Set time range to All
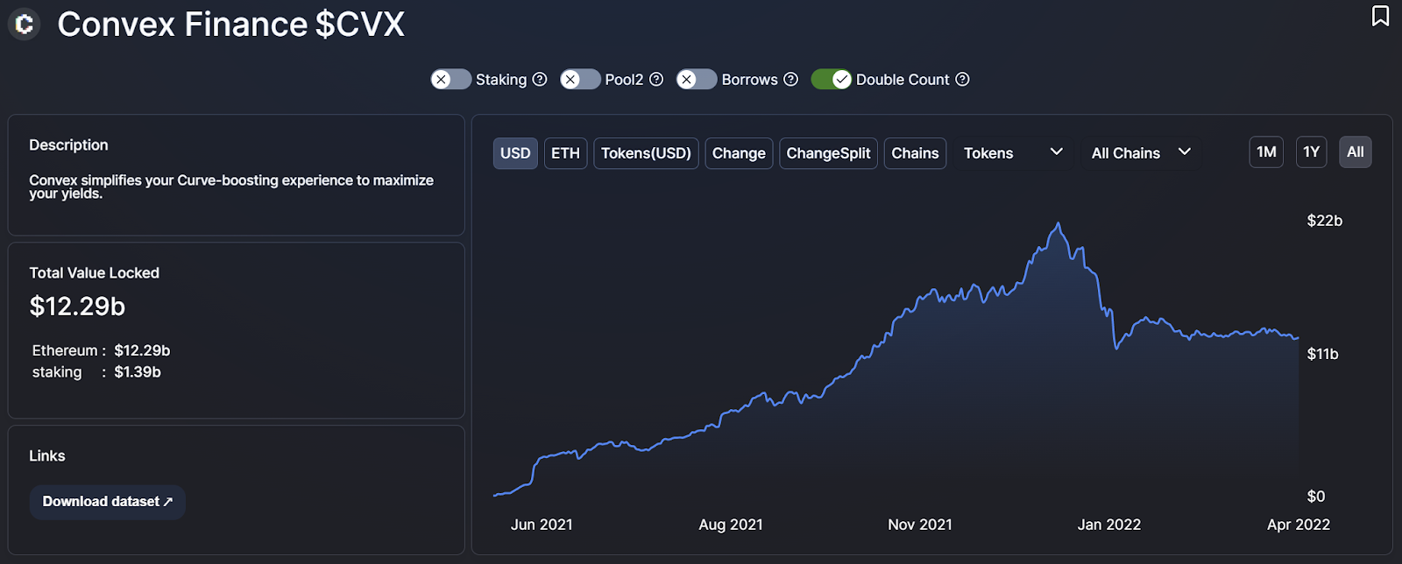The width and height of the screenshot is (1402, 564). [1356, 152]
